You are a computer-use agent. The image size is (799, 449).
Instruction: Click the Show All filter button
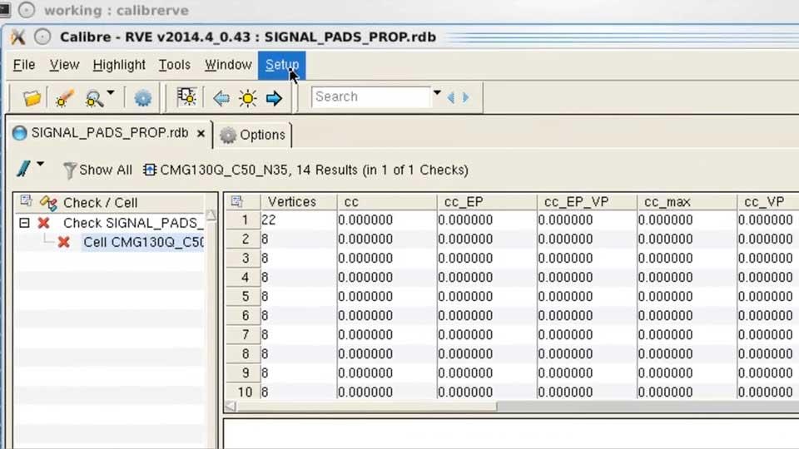(98, 170)
